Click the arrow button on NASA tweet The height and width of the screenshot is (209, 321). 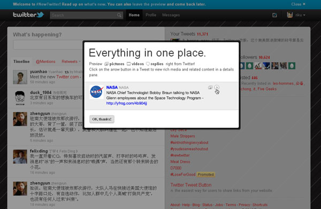click(x=217, y=87)
